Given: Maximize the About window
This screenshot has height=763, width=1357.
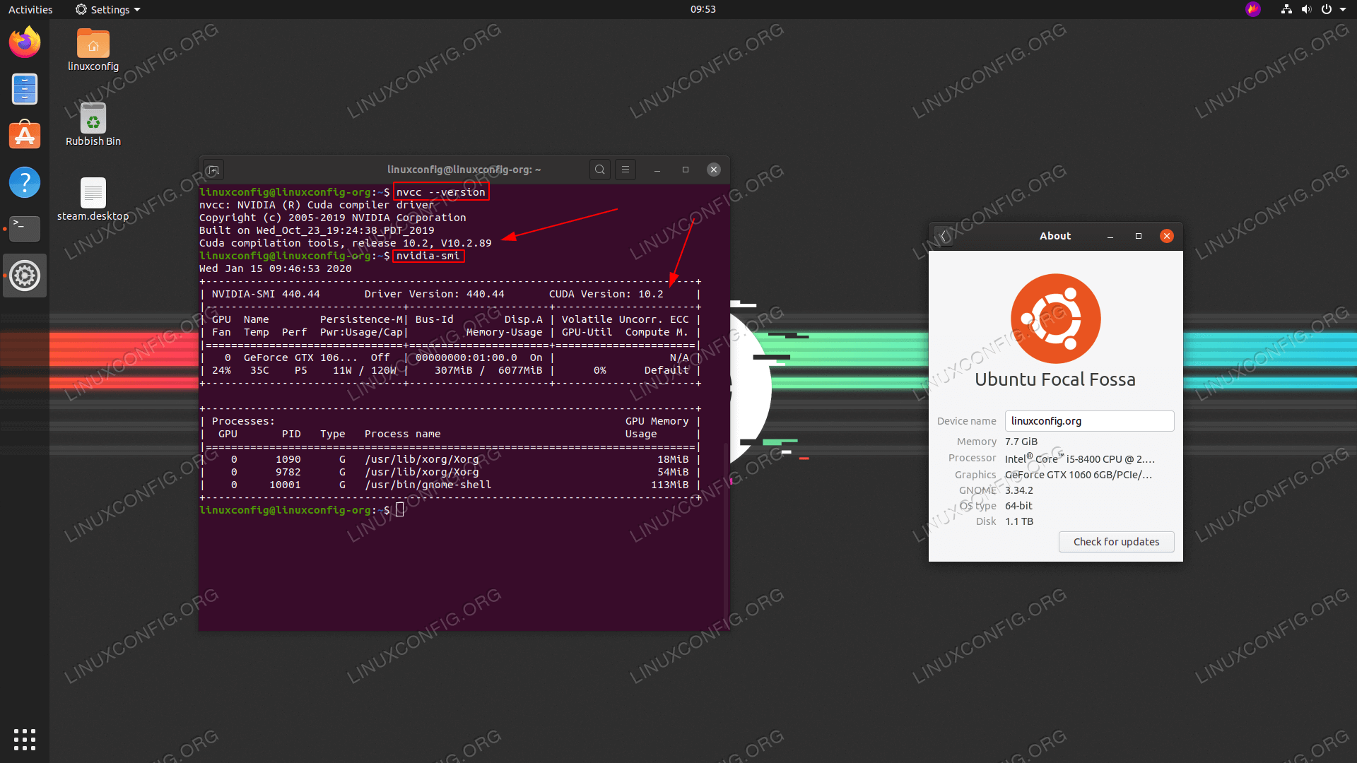Looking at the screenshot, I should click(x=1139, y=236).
